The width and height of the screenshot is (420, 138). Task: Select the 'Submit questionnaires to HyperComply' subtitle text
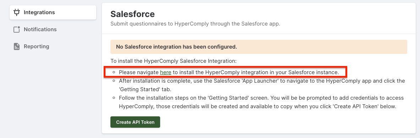195,23
